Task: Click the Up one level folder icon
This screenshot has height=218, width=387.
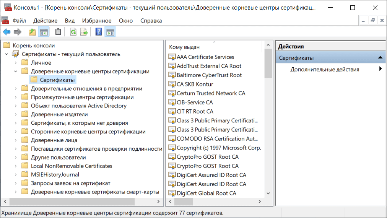Action: click(33, 32)
